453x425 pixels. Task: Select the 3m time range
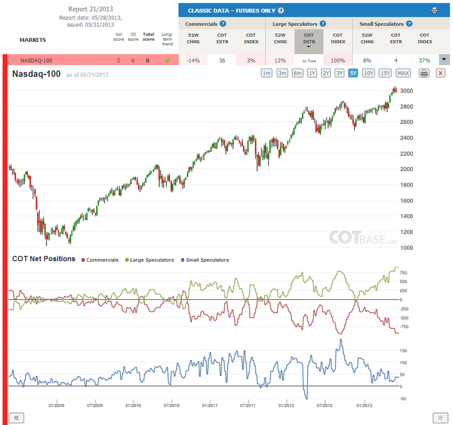(282, 73)
